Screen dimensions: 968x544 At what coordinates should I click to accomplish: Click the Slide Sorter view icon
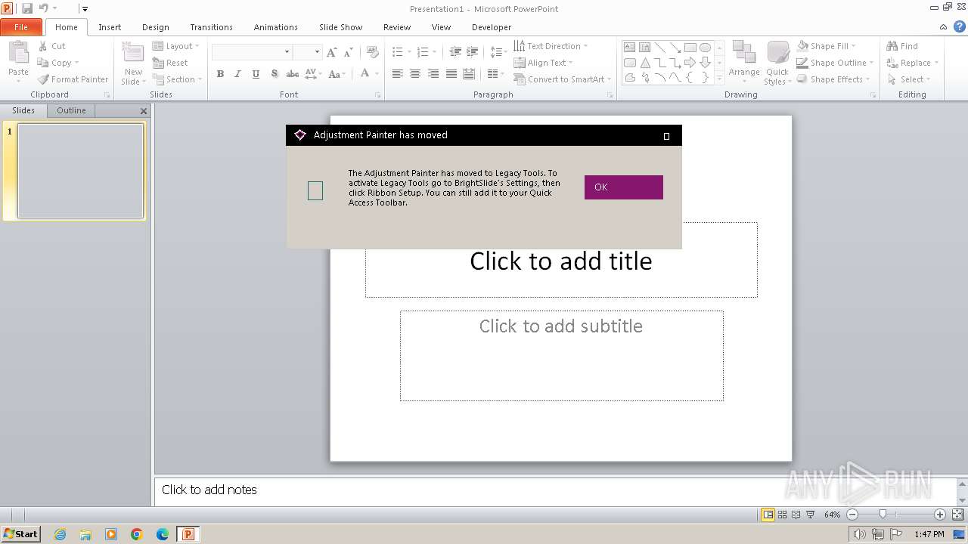[x=782, y=515]
